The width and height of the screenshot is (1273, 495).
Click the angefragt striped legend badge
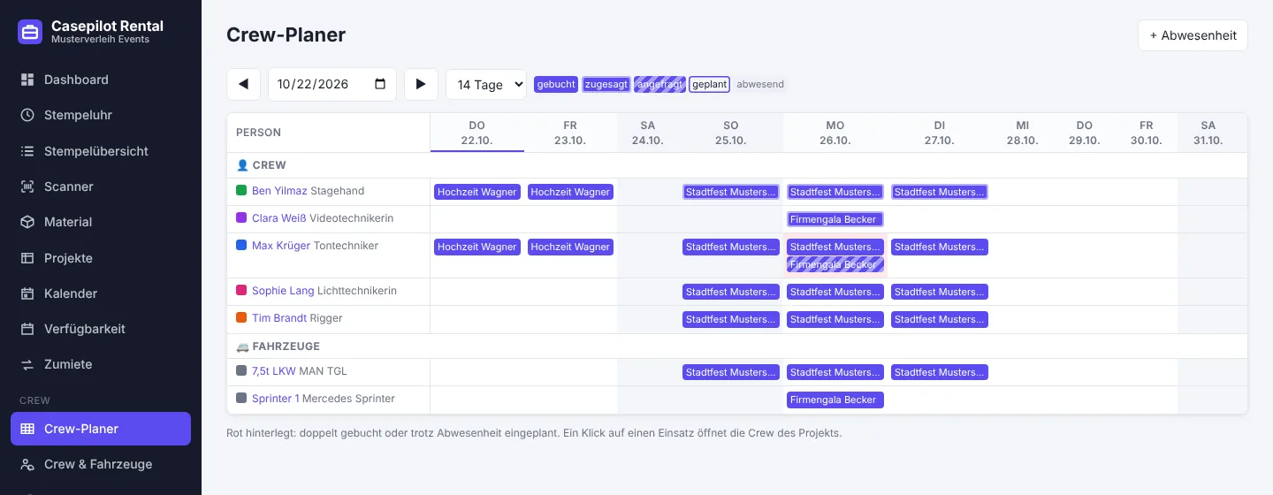coord(659,85)
